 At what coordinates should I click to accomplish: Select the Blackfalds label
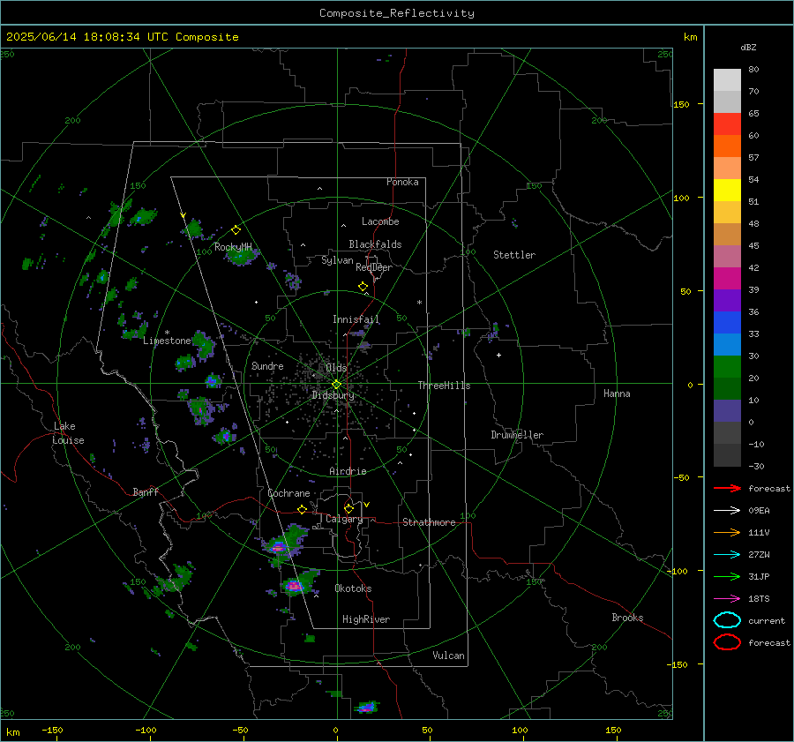coord(375,244)
